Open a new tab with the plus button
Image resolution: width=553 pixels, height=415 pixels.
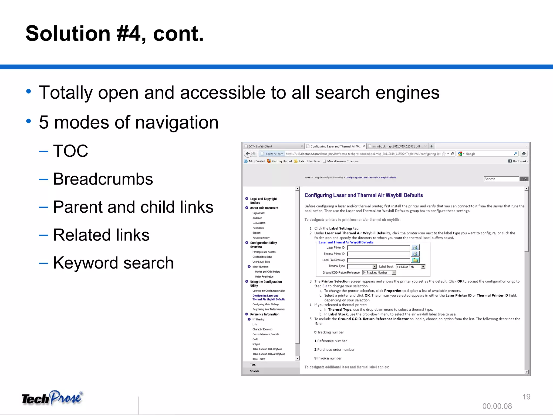point(432,146)
